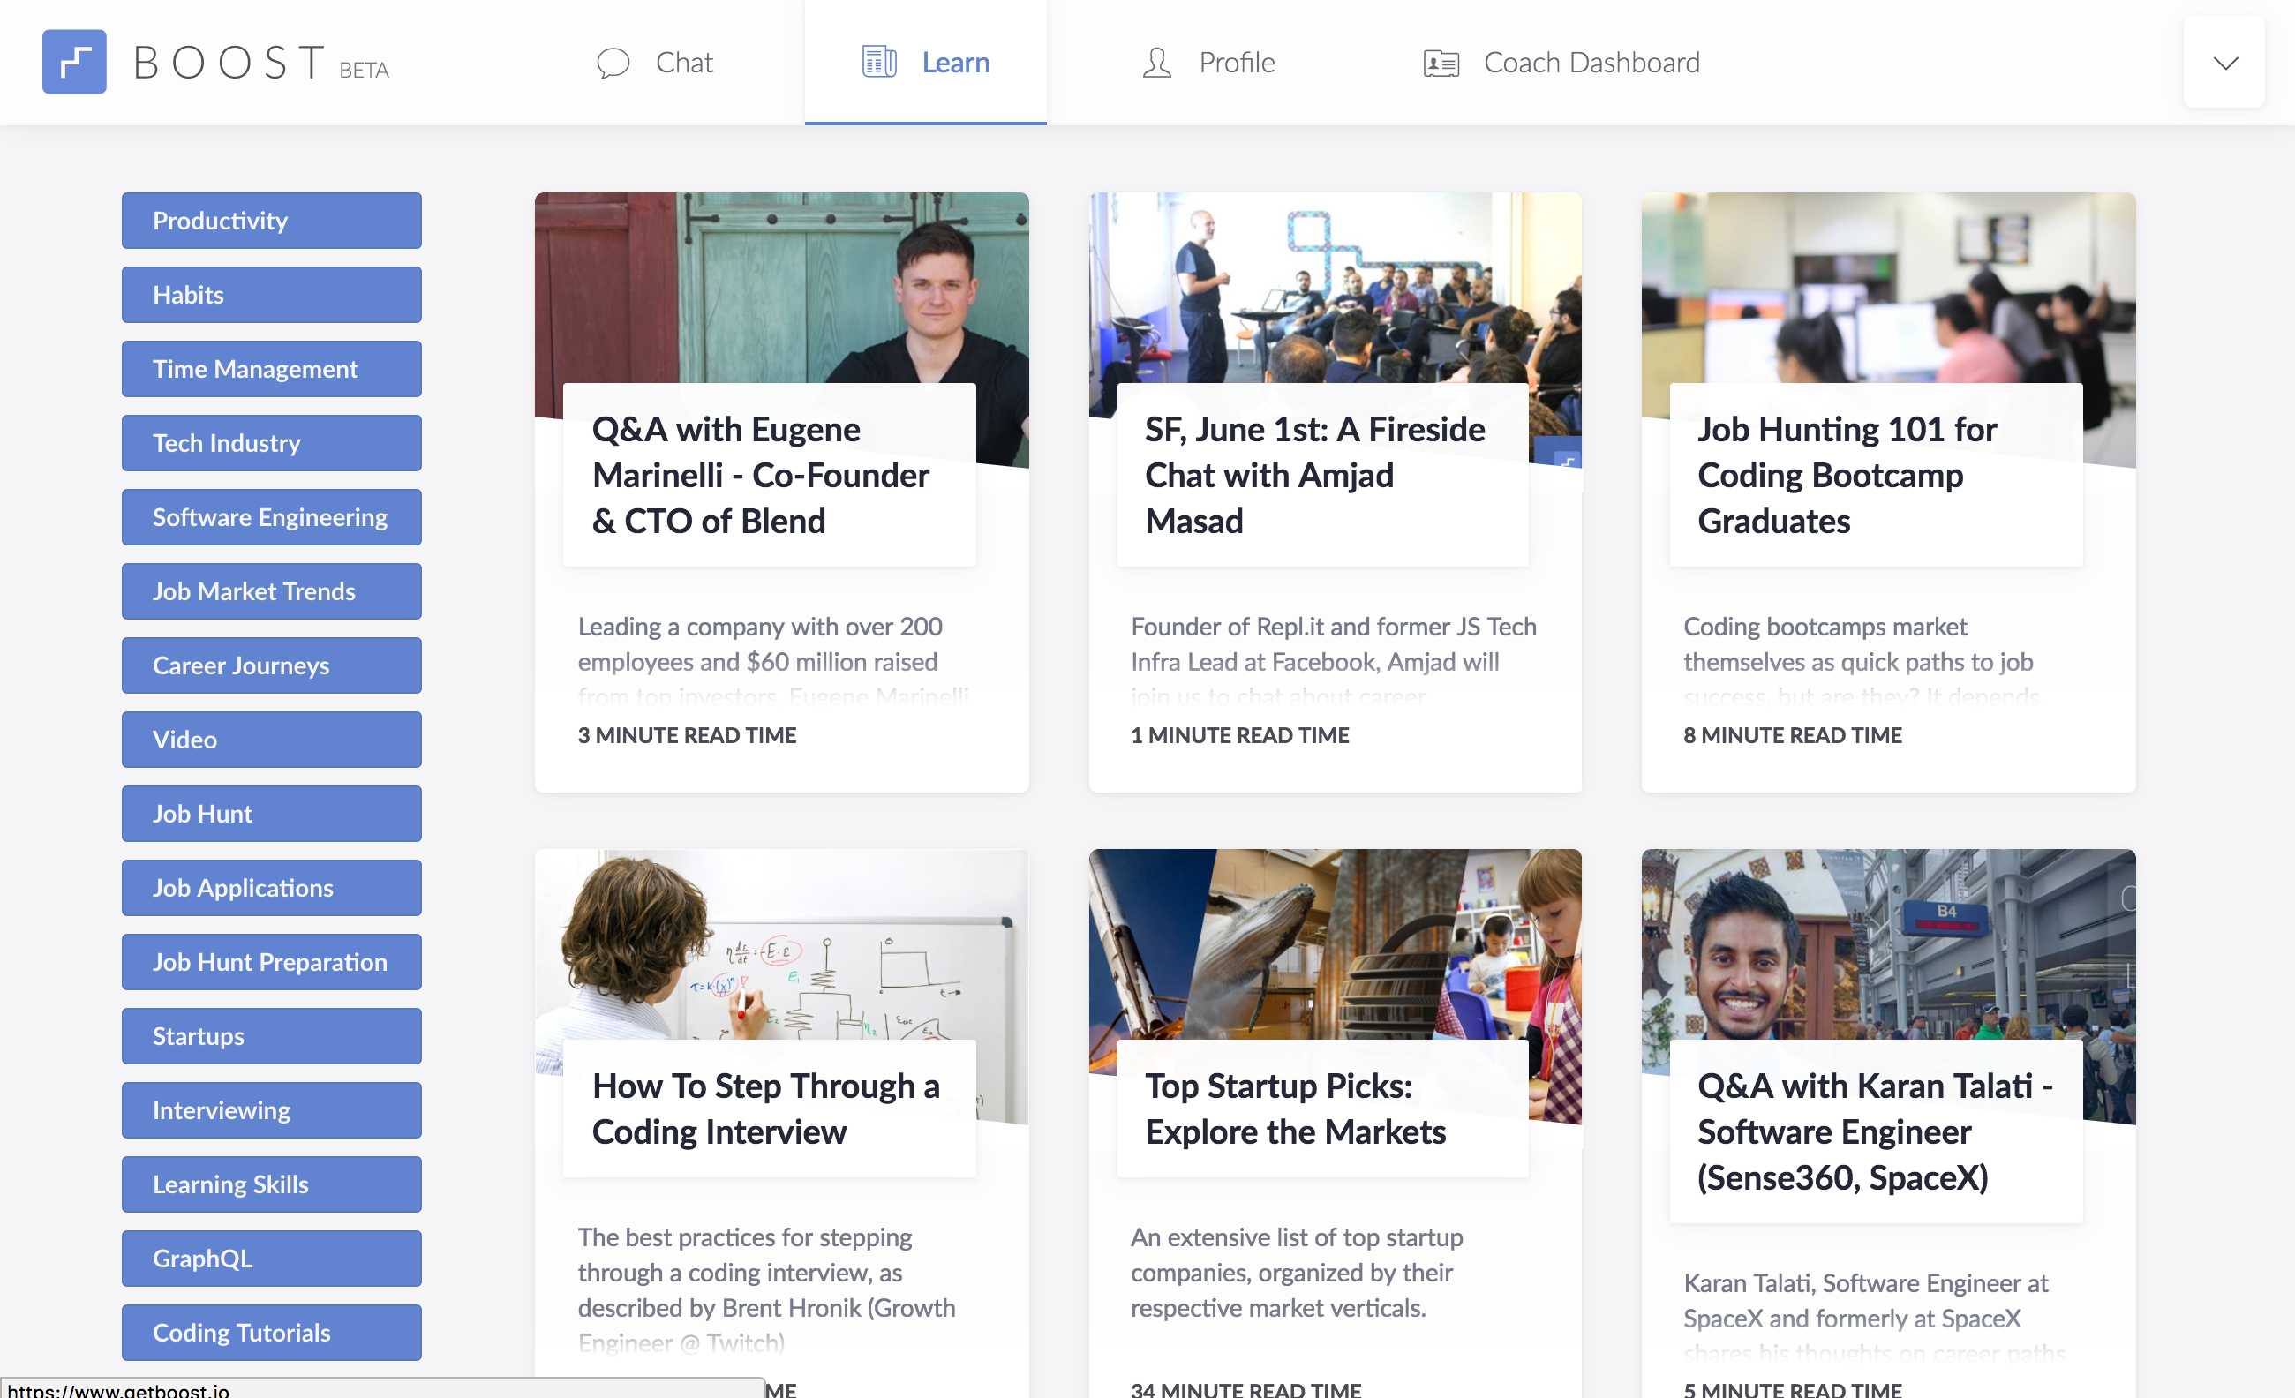The width and height of the screenshot is (2295, 1398).
Task: Select the GraphQL category
Action: 271,1259
